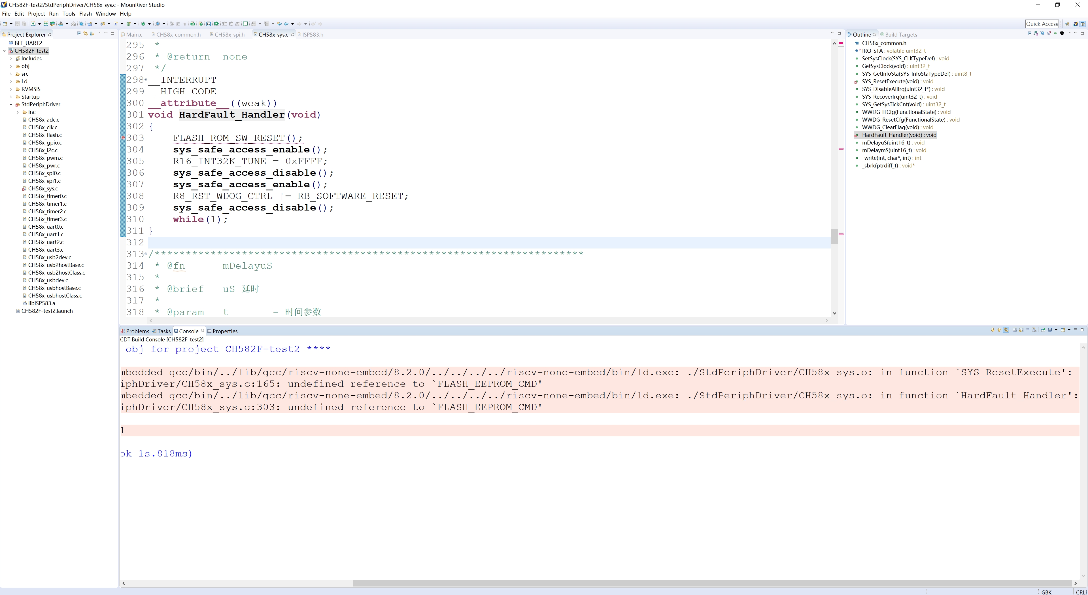Toggle Hide Fields in Outline toolbar
Viewport: 1088px width, 595px height.
[1042, 33]
